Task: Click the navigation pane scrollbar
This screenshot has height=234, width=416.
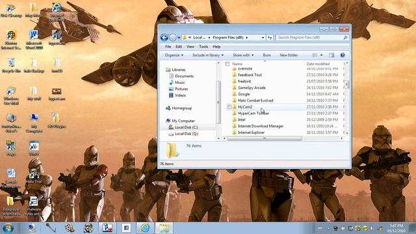Action: pyautogui.click(x=218, y=102)
